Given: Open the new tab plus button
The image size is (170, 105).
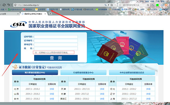Looking at the screenshot, I should coord(50,14).
